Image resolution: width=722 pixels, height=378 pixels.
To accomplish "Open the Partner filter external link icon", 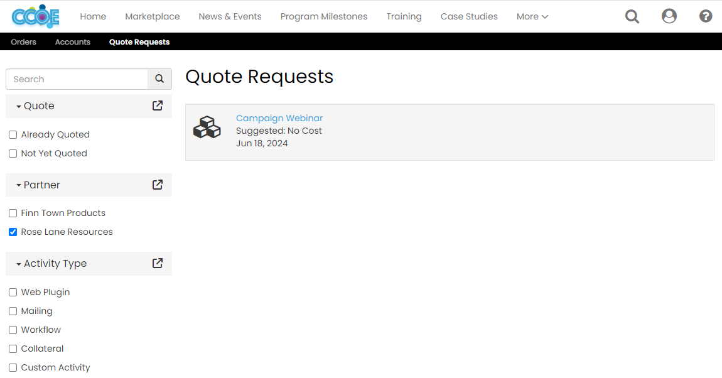I will [x=157, y=185].
